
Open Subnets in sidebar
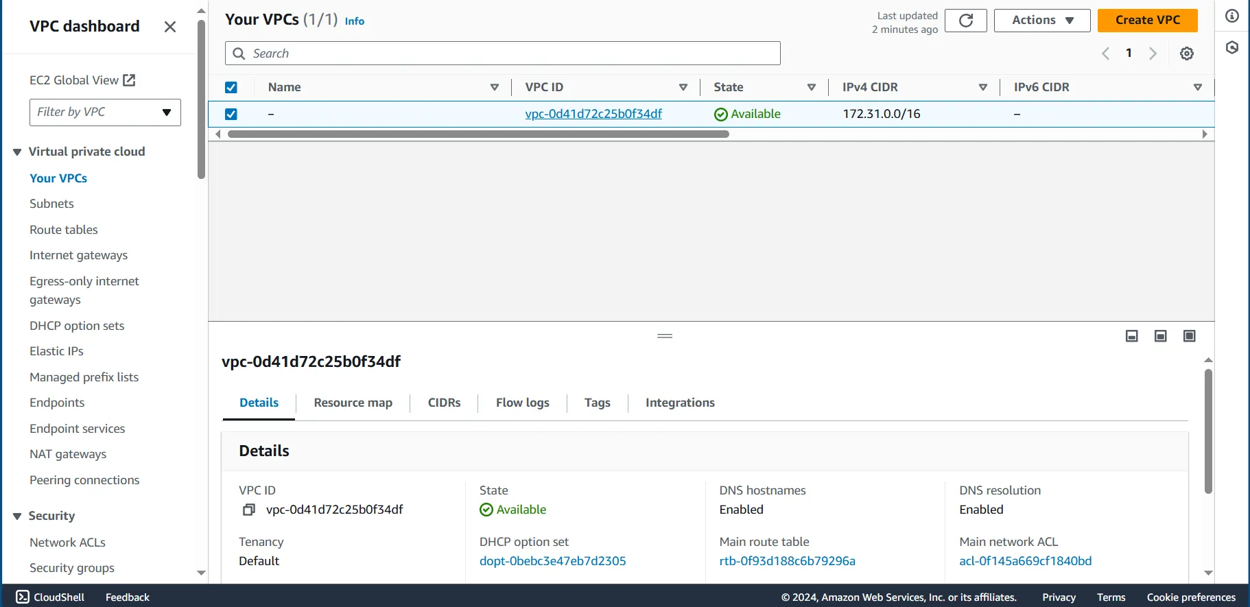(51, 204)
